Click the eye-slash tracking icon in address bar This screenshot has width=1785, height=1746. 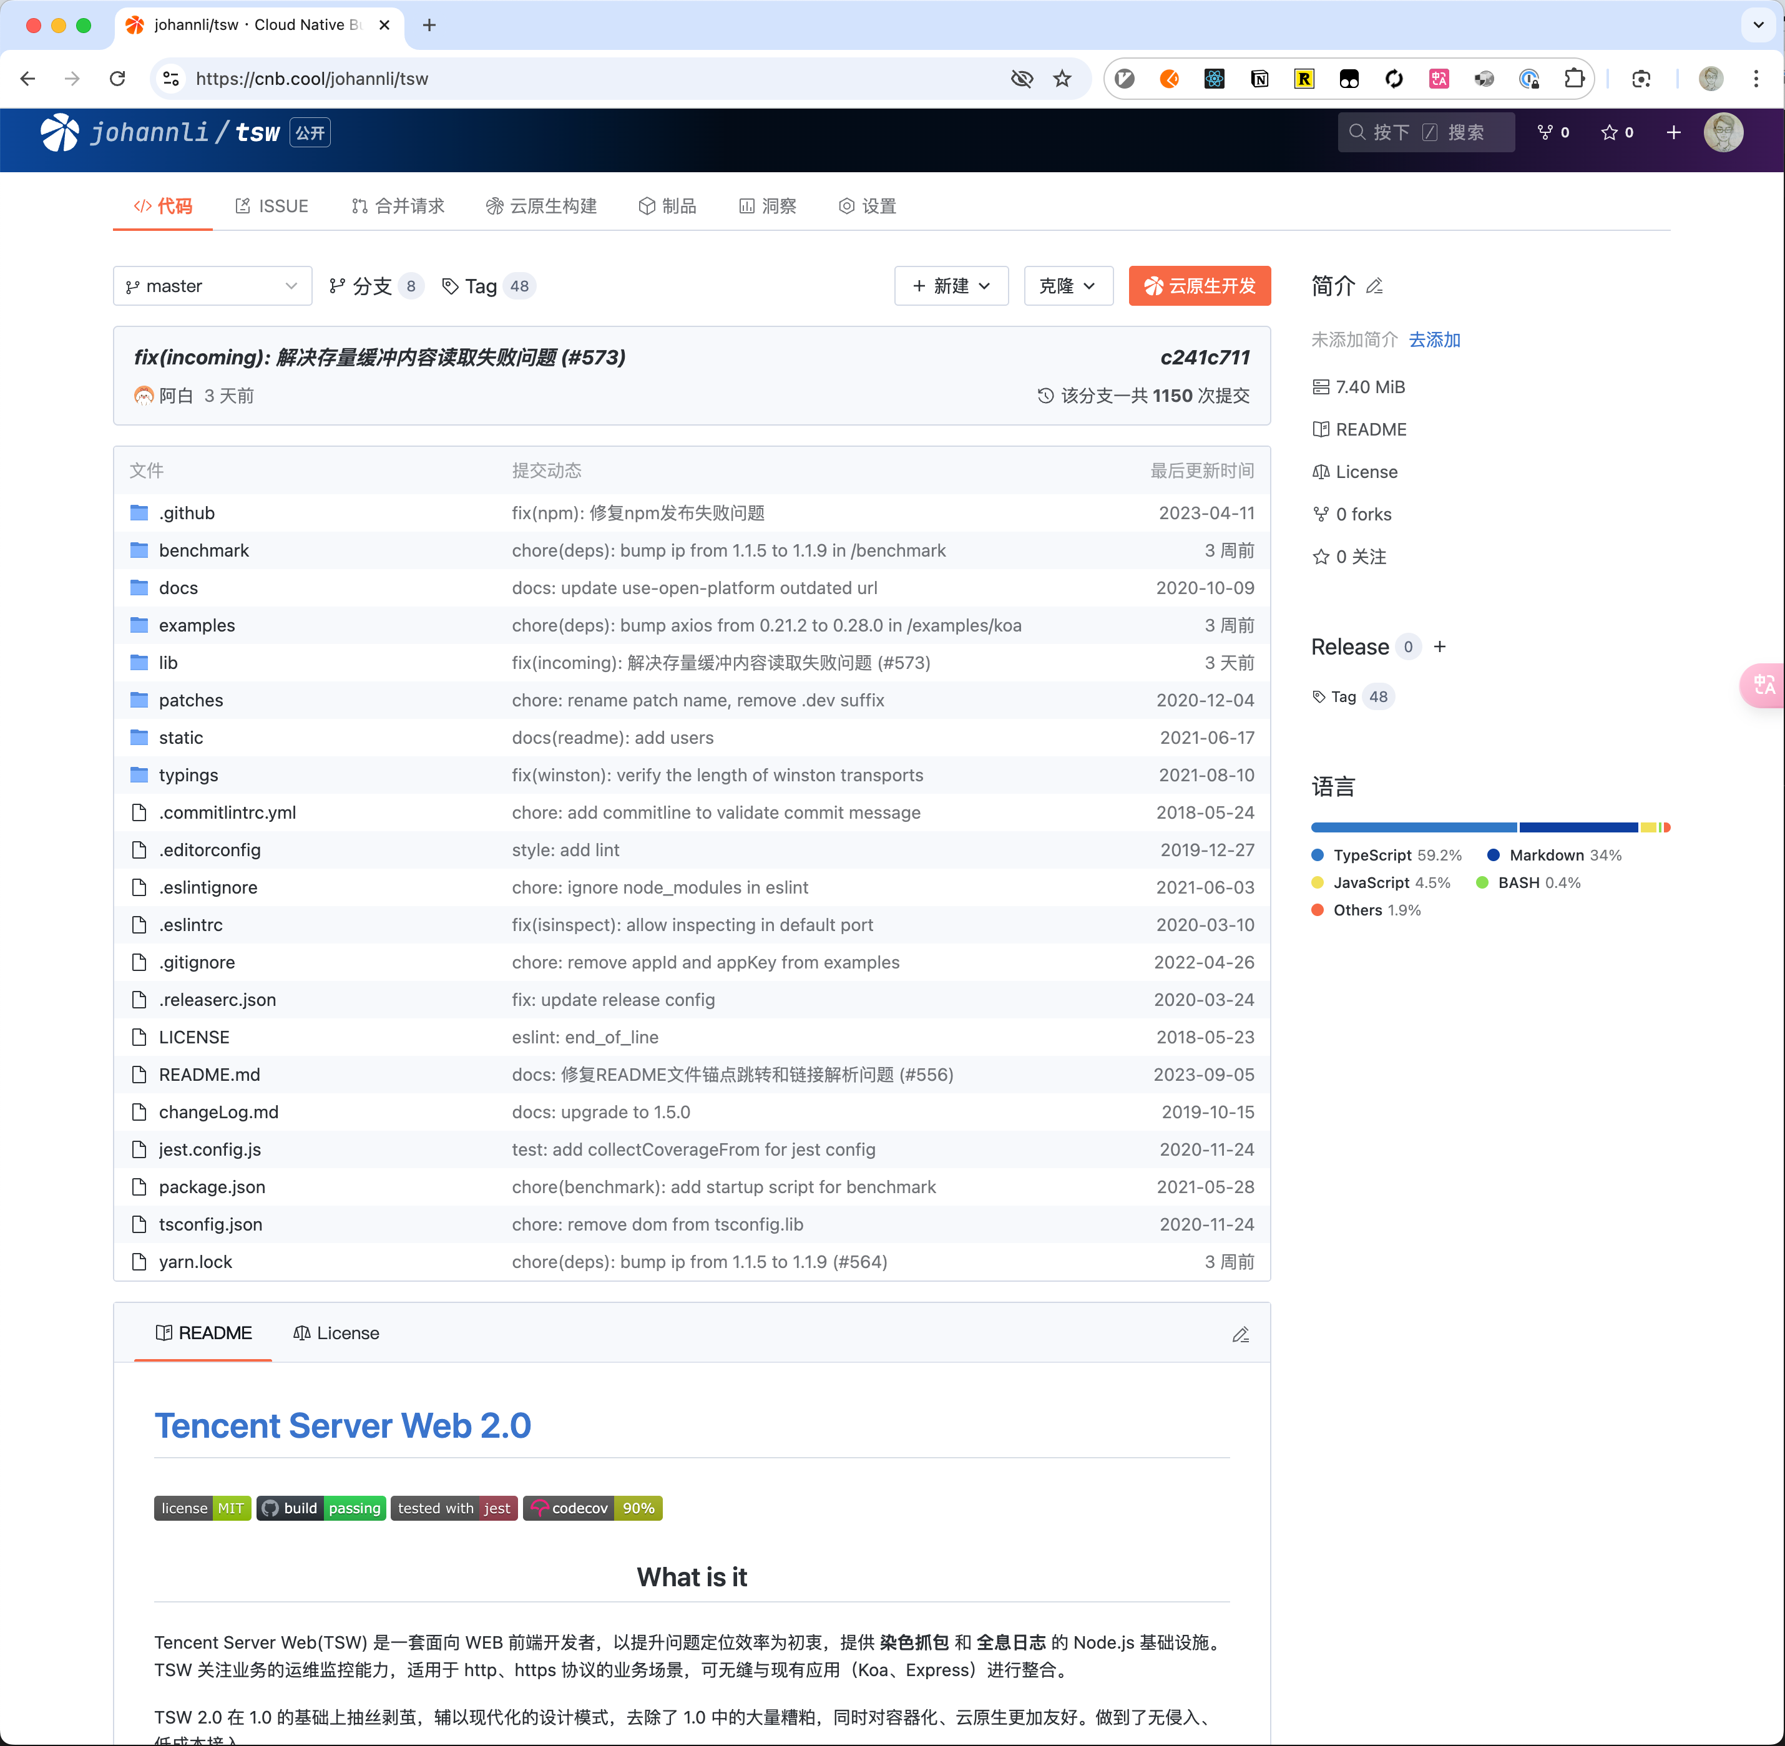(1022, 79)
